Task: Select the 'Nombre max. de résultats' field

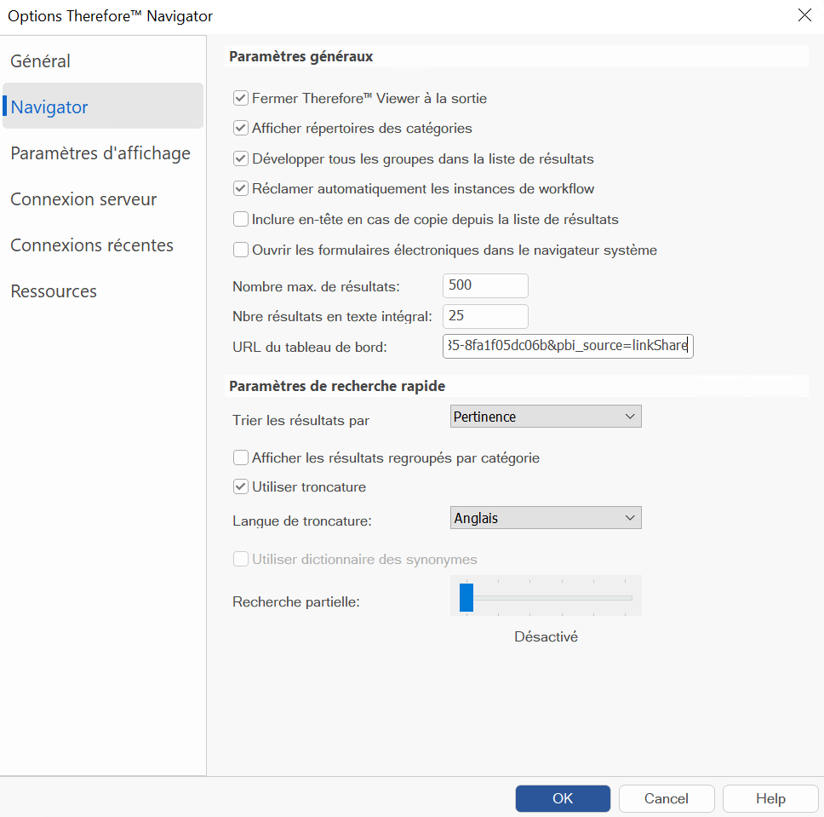Action: point(484,285)
